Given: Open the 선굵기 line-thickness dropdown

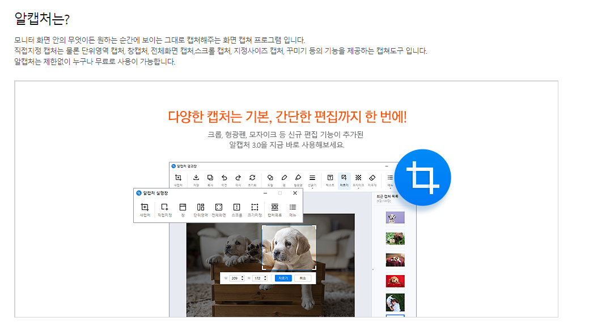Looking at the screenshot, I should [312, 177].
